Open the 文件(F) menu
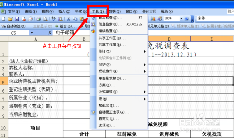 (14, 11)
